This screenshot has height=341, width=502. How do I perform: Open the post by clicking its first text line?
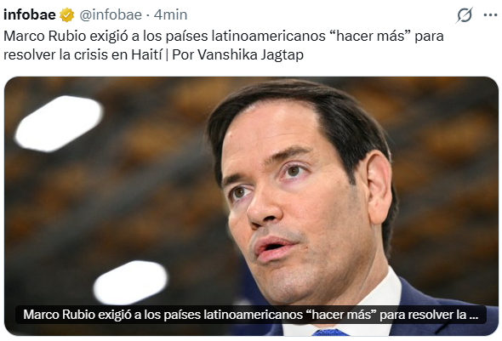pyautogui.click(x=224, y=37)
